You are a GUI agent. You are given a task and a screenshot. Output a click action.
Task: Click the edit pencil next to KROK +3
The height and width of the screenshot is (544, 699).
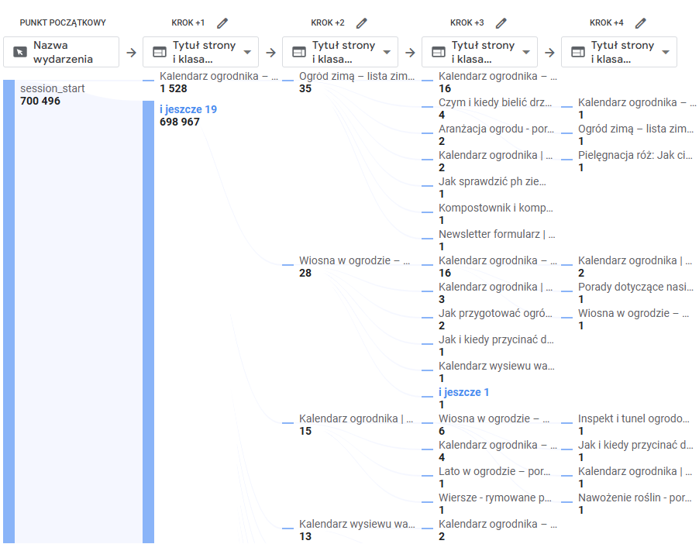501,23
